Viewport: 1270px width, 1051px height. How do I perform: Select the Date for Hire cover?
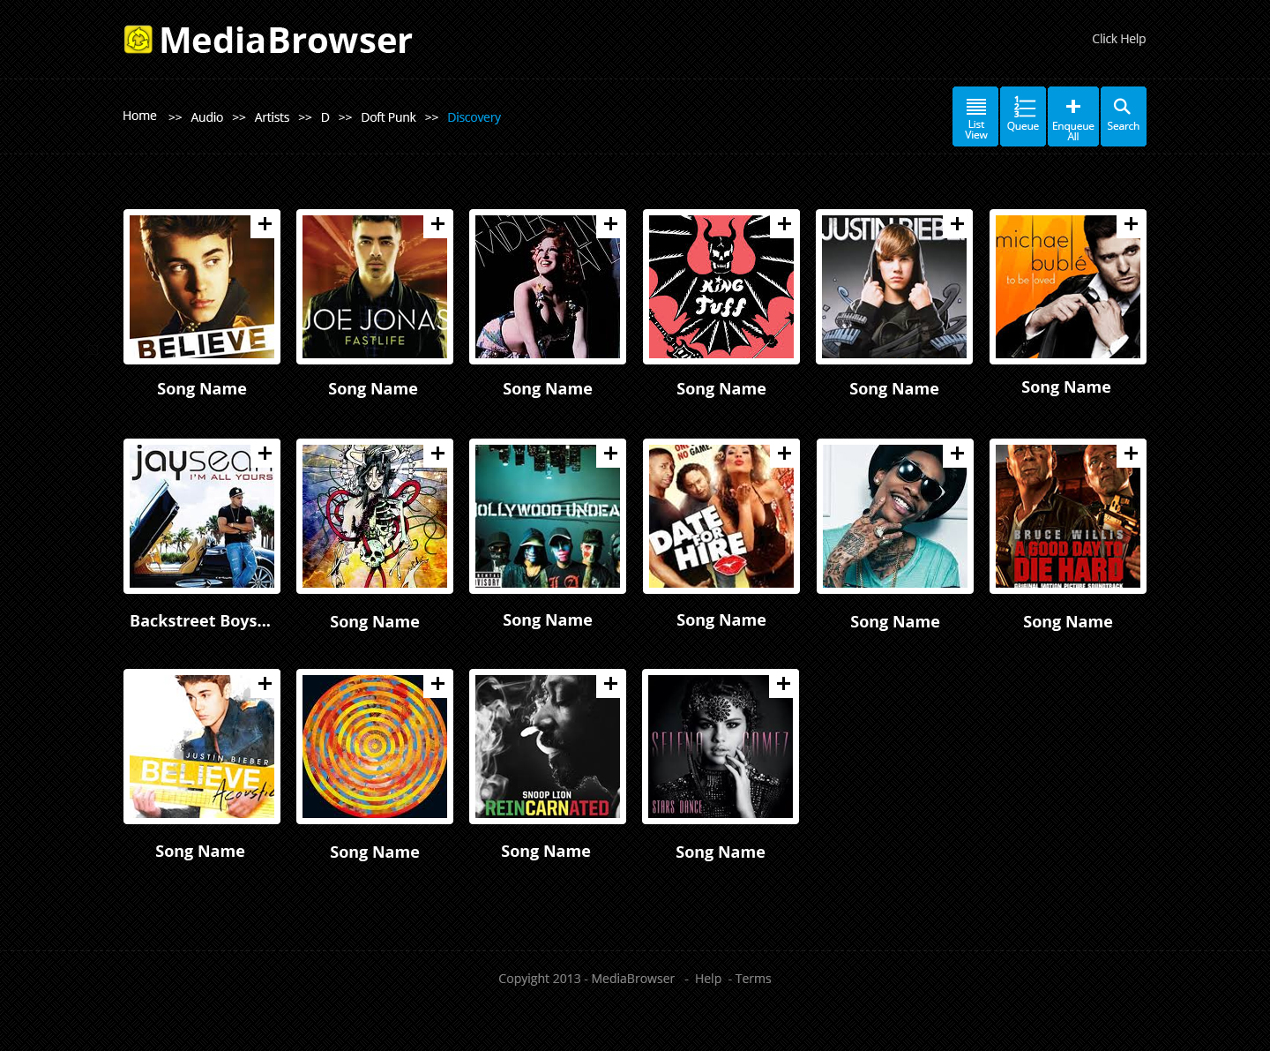(721, 516)
